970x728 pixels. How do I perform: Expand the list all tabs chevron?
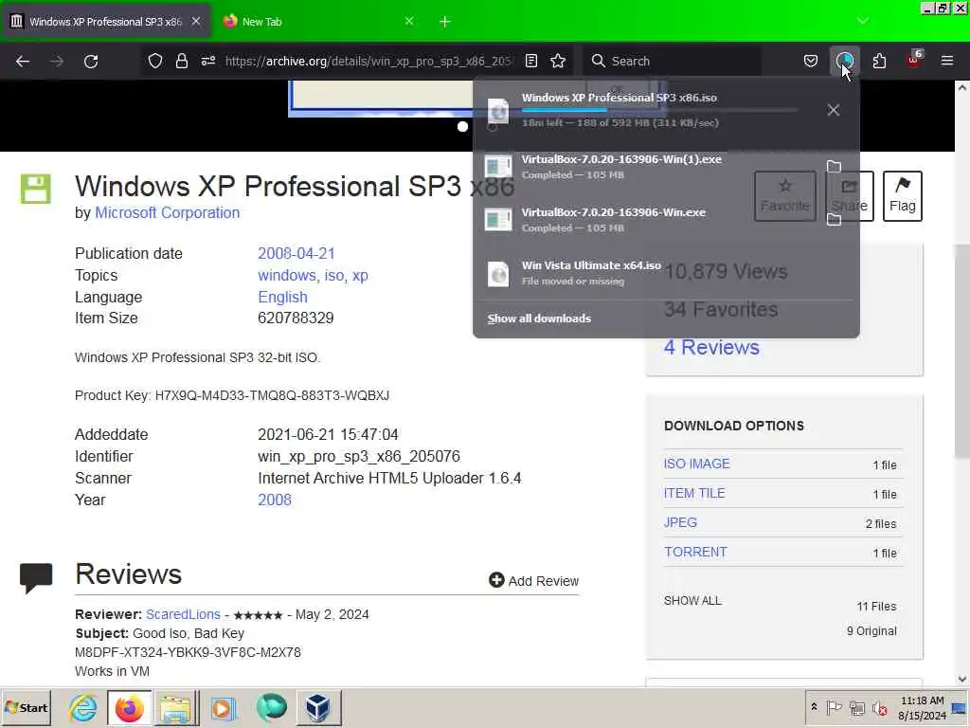863,21
